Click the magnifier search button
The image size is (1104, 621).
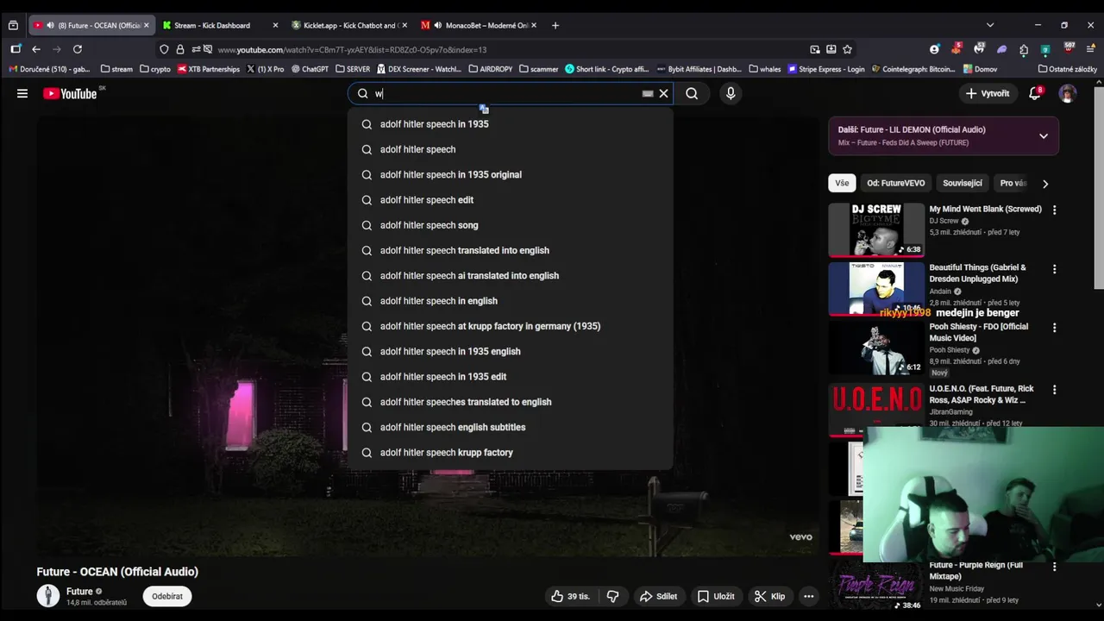click(x=692, y=93)
